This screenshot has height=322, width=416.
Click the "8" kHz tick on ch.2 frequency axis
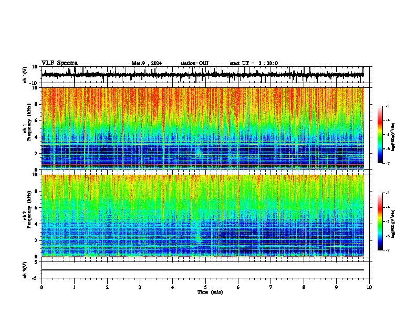click(37, 192)
